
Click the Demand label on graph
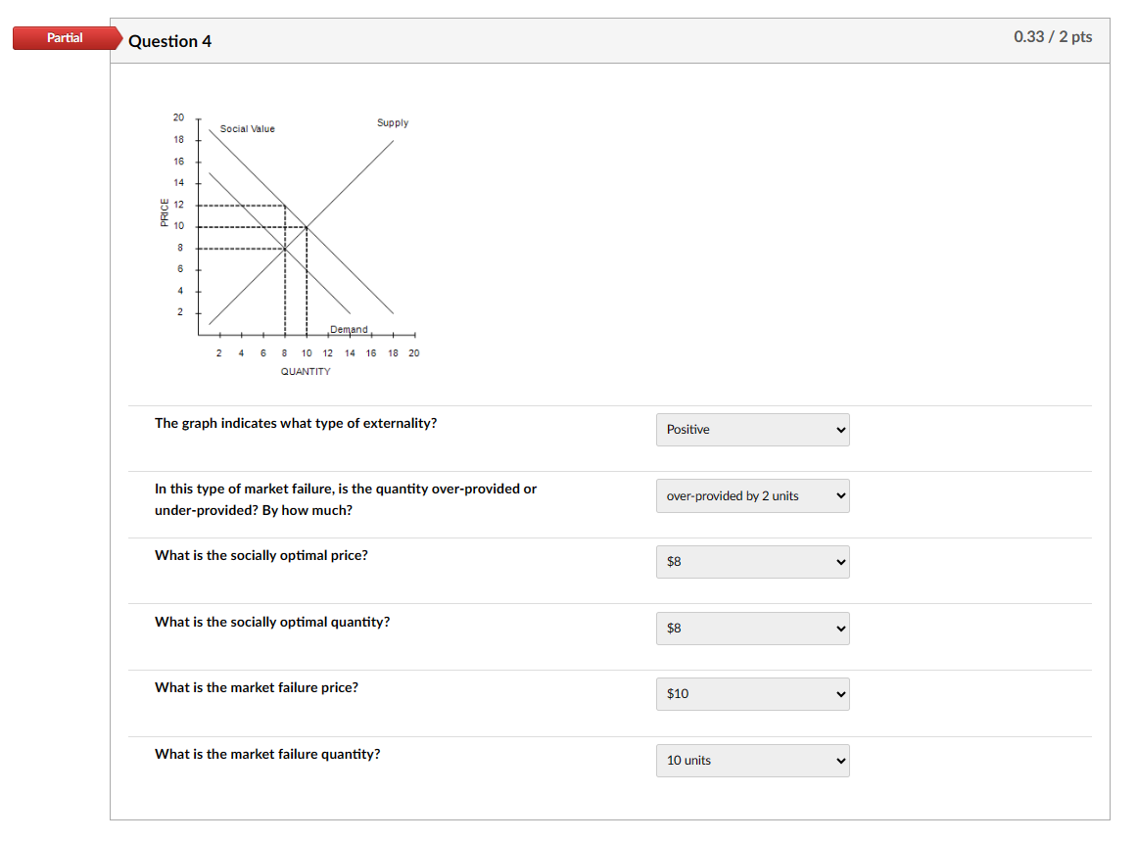coord(349,330)
